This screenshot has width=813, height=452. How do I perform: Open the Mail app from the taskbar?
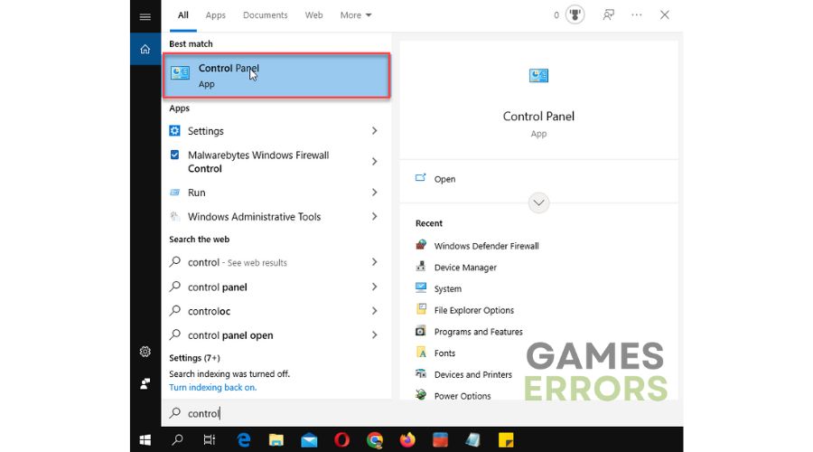coord(309,440)
